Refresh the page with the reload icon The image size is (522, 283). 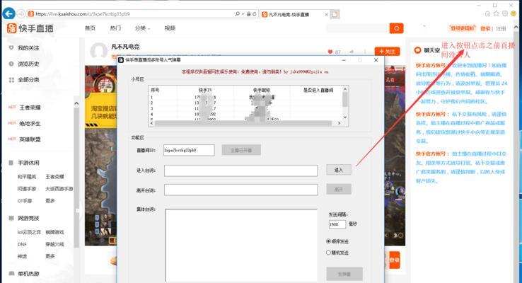coord(255,14)
